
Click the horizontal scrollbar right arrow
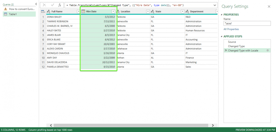click(x=213, y=125)
